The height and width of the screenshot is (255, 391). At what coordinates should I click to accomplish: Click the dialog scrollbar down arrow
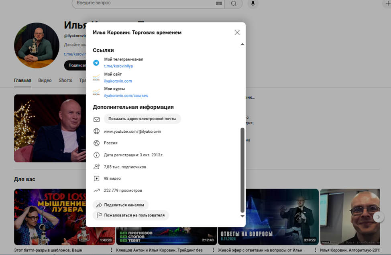(242, 216)
